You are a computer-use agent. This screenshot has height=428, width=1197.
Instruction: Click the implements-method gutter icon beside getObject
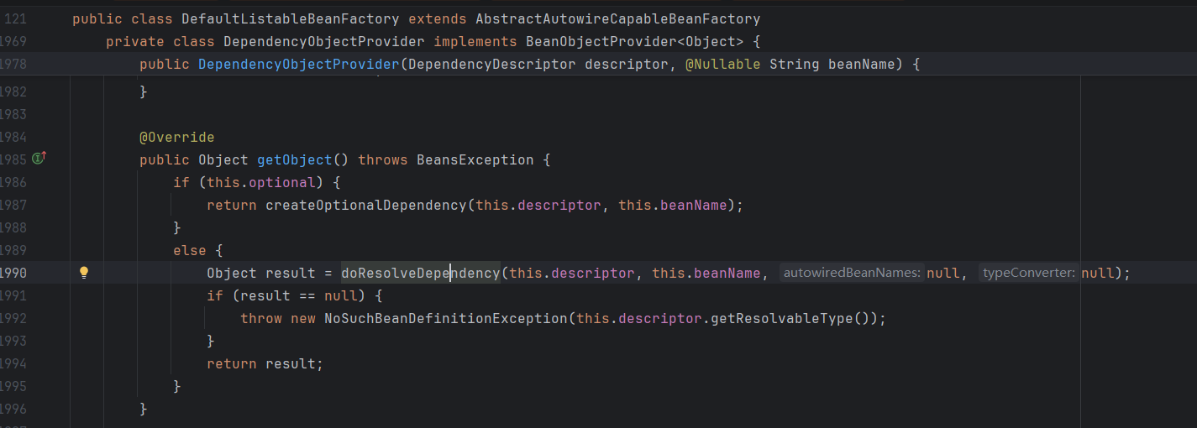pos(38,158)
